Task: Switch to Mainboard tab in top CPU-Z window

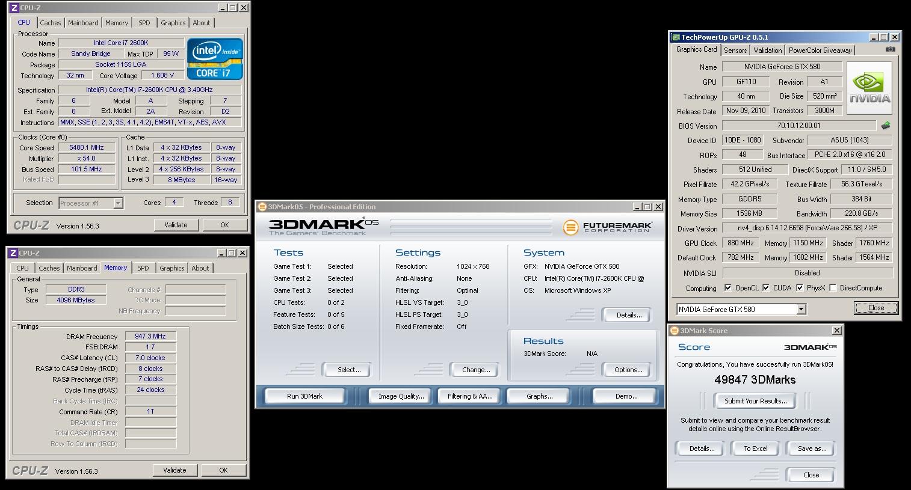Action: click(83, 23)
